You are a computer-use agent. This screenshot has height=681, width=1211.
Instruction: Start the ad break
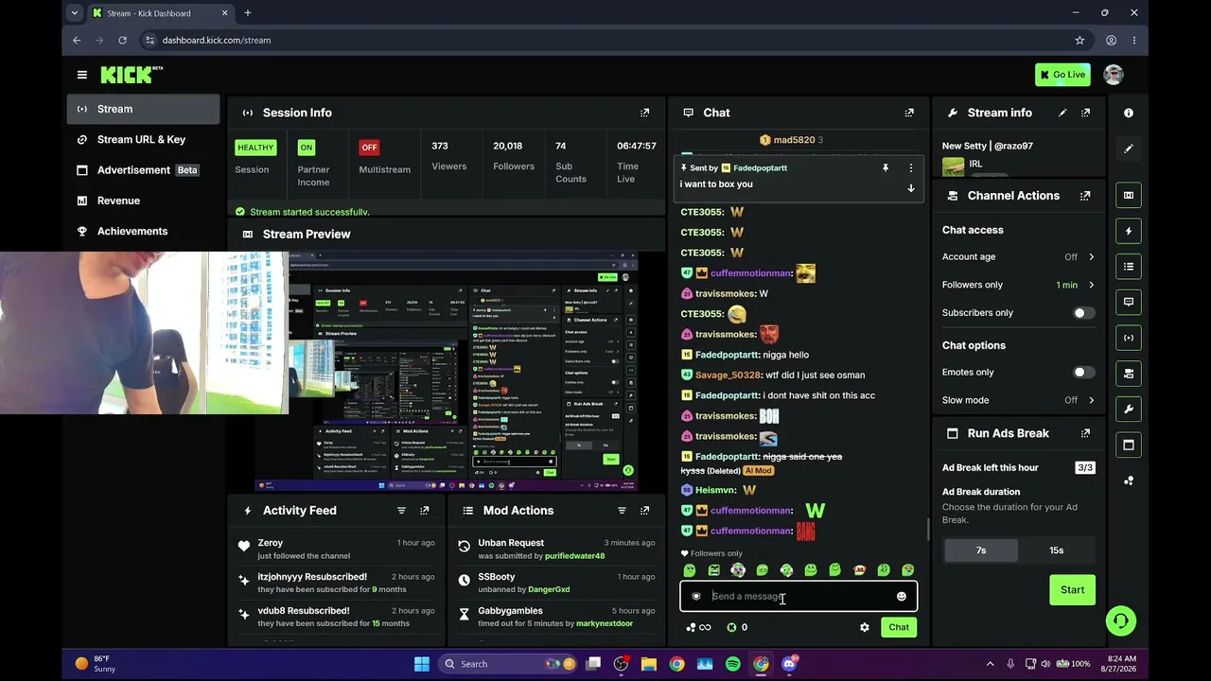[1072, 590]
